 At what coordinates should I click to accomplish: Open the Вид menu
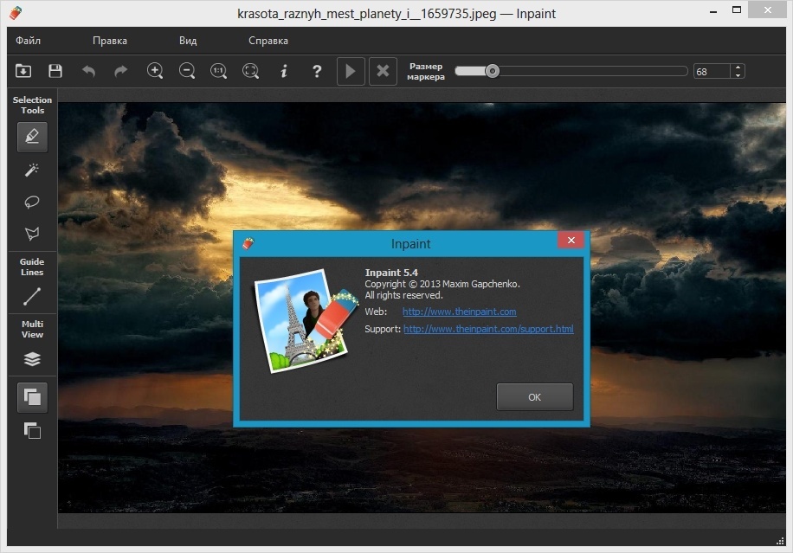(188, 41)
